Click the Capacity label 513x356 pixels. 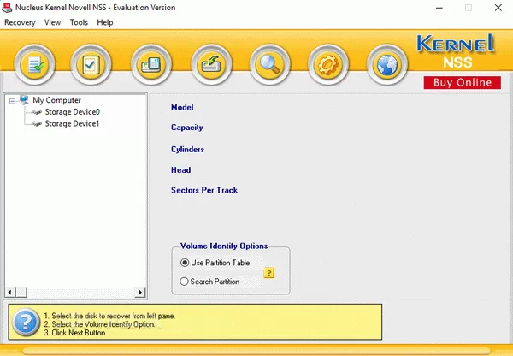pyautogui.click(x=186, y=128)
